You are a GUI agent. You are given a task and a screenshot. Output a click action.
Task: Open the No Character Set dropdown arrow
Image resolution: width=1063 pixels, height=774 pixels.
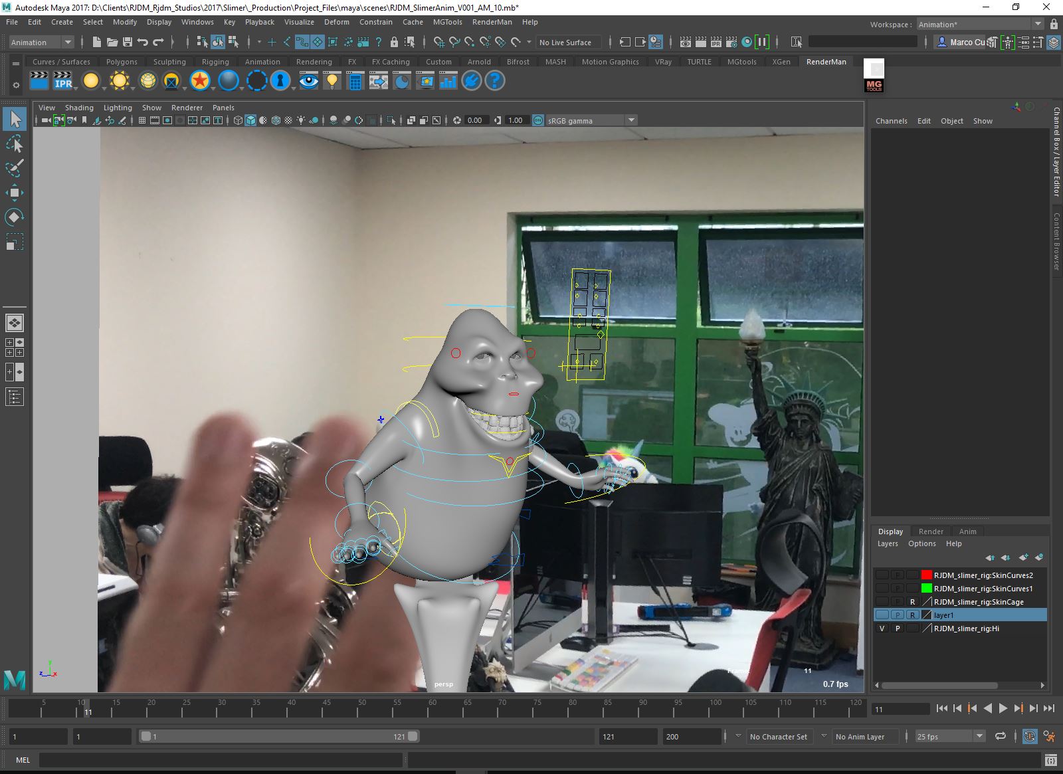(738, 735)
